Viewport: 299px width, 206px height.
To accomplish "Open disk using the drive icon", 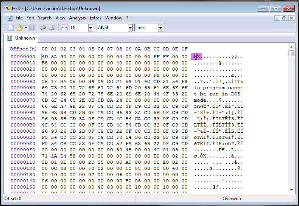I will [x=51, y=28].
